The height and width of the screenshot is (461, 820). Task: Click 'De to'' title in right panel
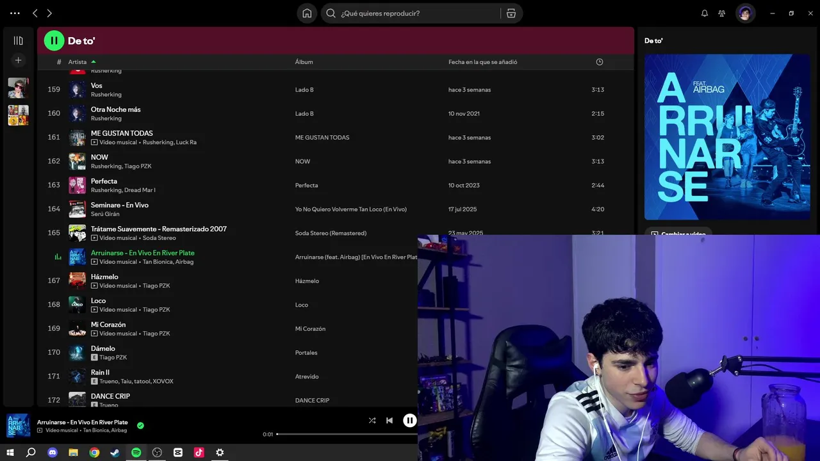(x=653, y=41)
